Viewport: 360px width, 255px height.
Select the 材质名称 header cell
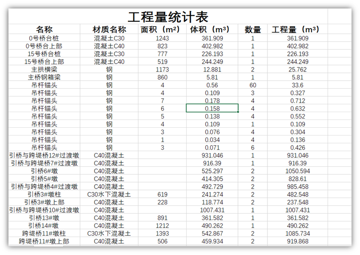[109, 29]
